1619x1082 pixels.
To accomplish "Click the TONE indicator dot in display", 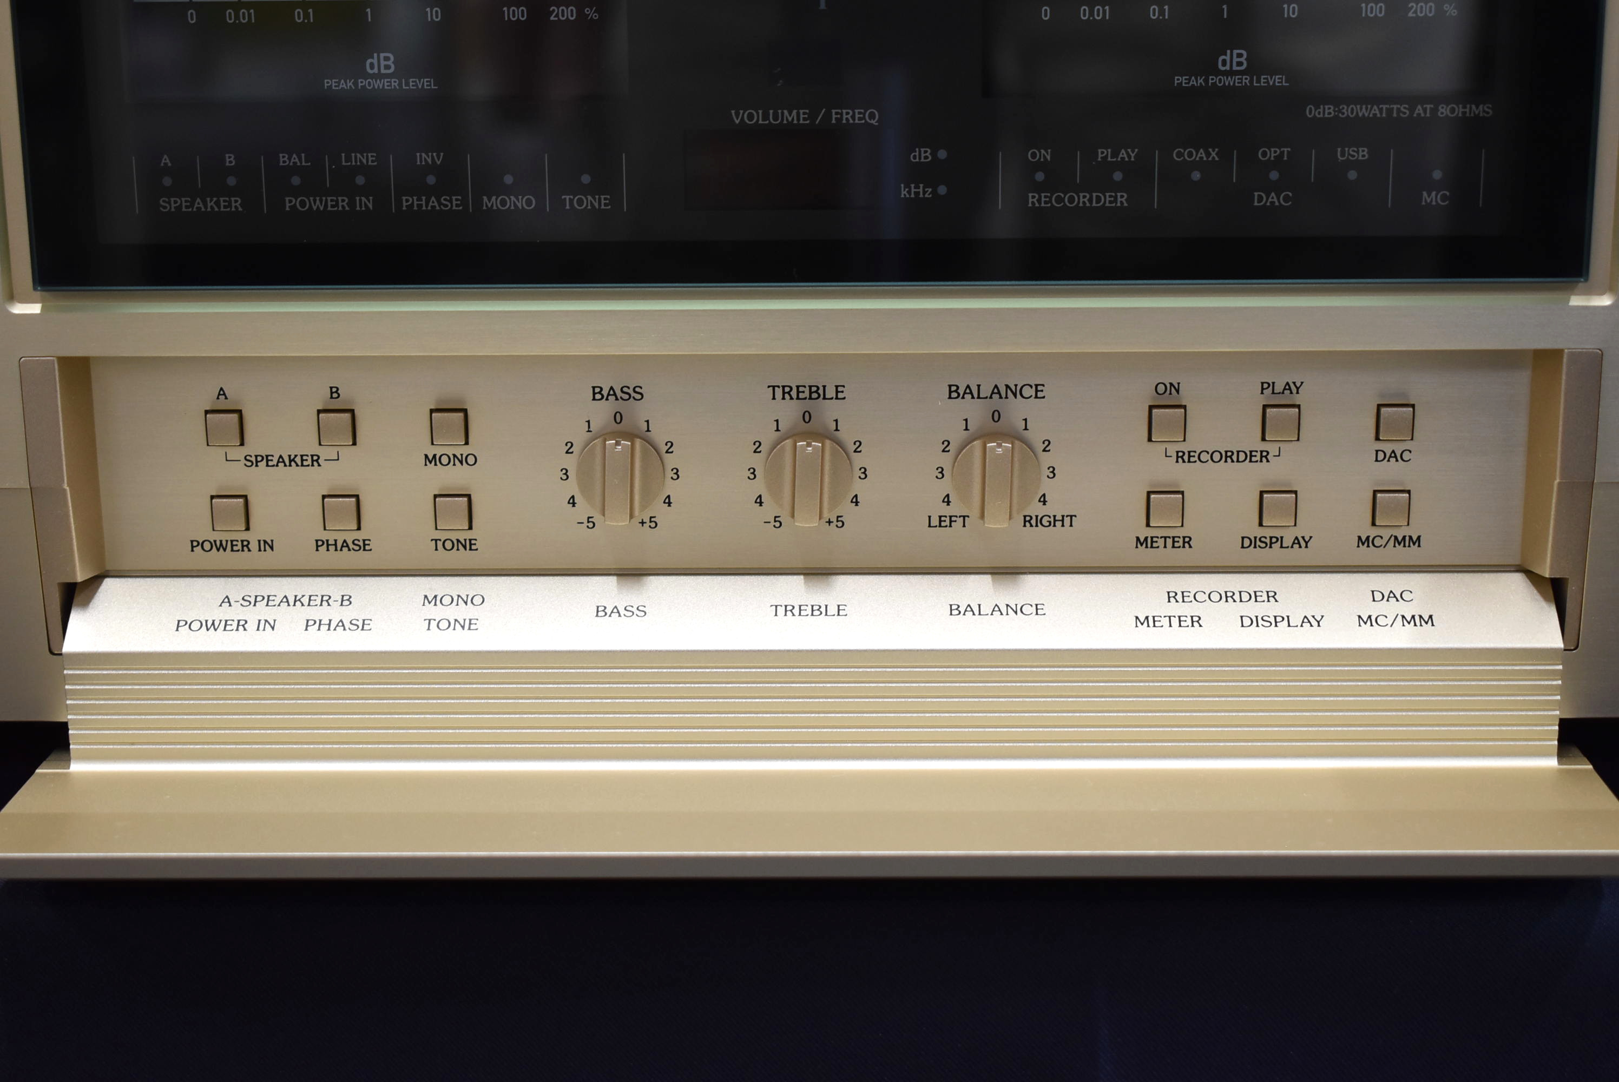I will (x=585, y=179).
